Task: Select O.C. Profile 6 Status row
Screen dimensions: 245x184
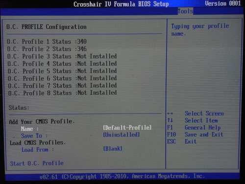Action: [62, 78]
